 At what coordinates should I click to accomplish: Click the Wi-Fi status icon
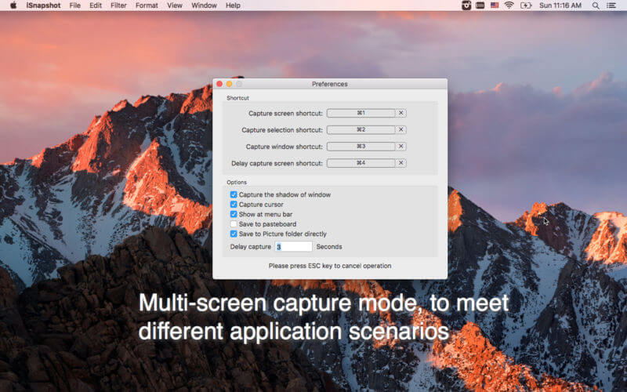pyautogui.click(x=509, y=5)
